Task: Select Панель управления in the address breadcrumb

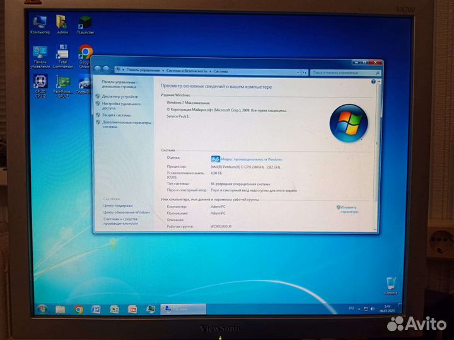Action: pyautogui.click(x=143, y=71)
